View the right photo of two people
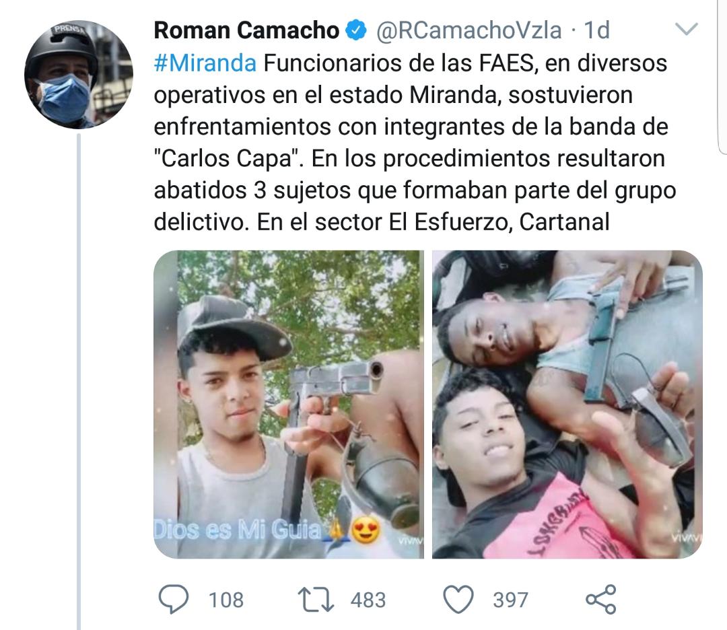The width and height of the screenshot is (727, 630). (x=567, y=405)
